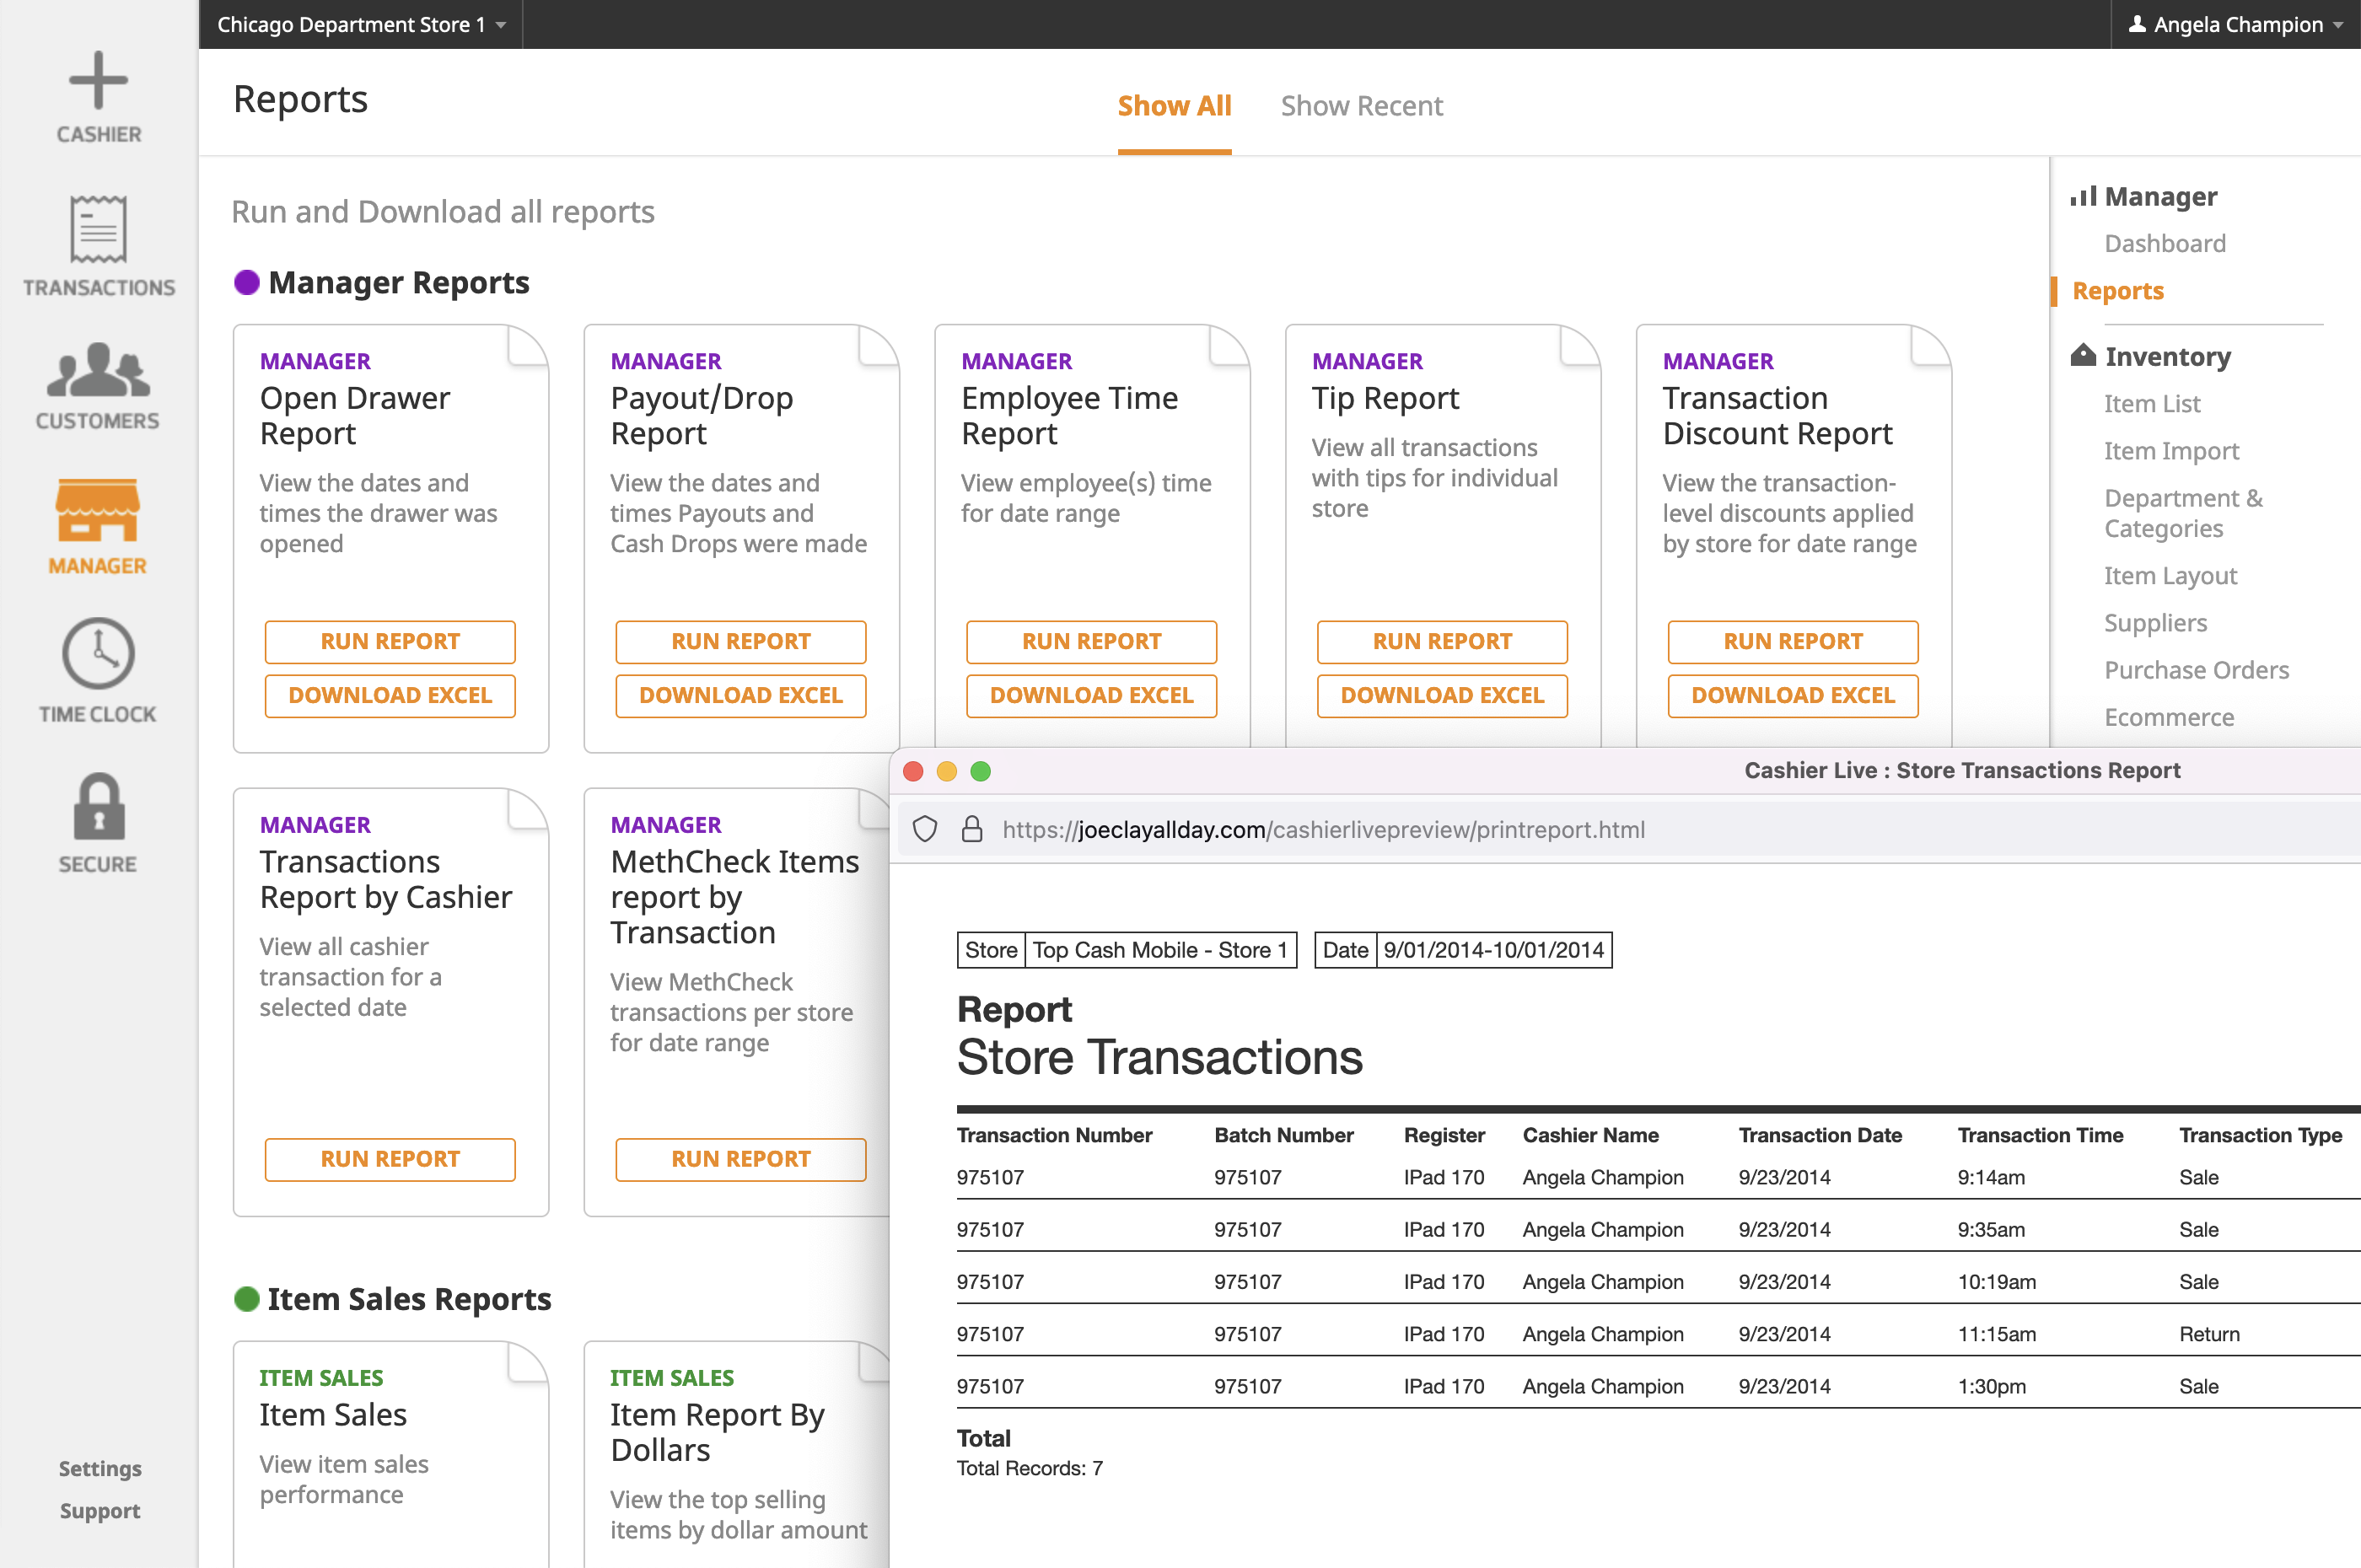Minimize the Store Transactions Report window
The height and width of the screenshot is (1568, 2361).
(x=946, y=771)
